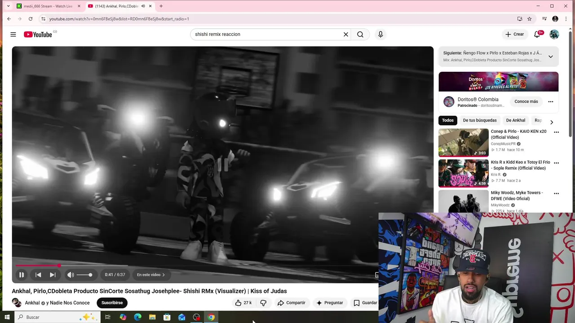
Task: Mute the video volume speaker
Action: [71, 275]
